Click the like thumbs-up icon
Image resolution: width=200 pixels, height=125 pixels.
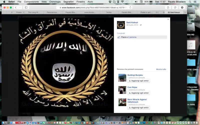click(119, 37)
